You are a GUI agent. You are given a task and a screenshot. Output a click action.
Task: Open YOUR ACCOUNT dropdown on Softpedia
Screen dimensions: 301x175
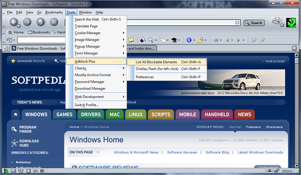point(274,61)
